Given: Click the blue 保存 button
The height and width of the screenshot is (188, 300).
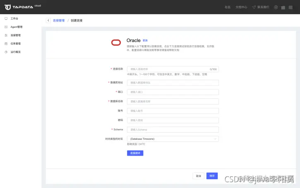Looking at the screenshot, I should coord(212,176).
